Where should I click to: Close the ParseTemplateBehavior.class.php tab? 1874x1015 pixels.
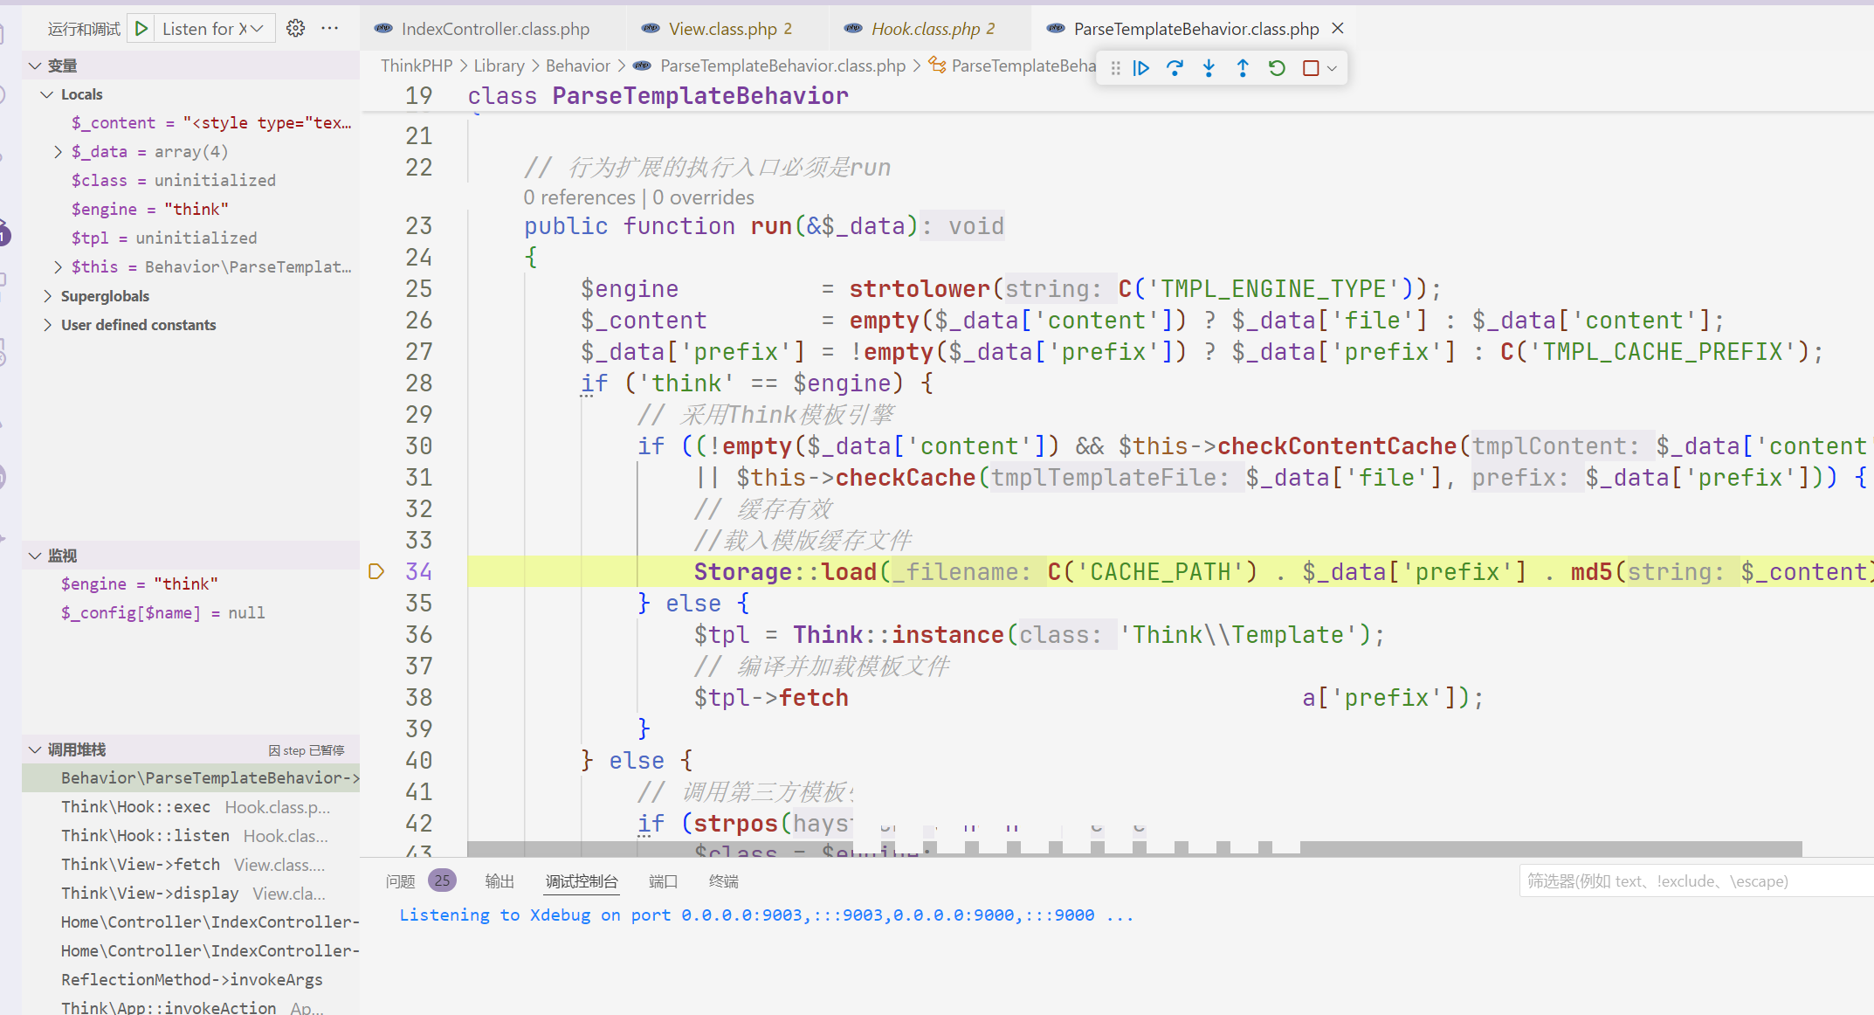pos(1338,29)
